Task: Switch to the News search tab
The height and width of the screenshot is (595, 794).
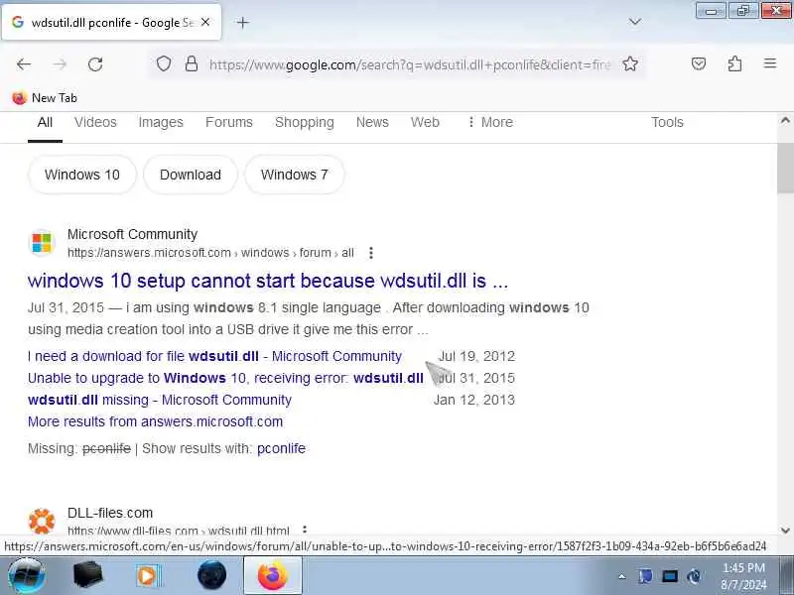Action: click(x=372, y=122)
